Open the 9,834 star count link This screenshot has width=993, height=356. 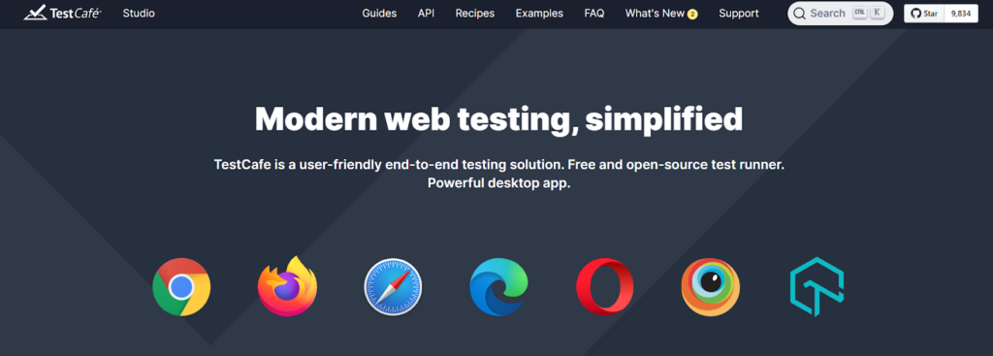coord(961,14)
